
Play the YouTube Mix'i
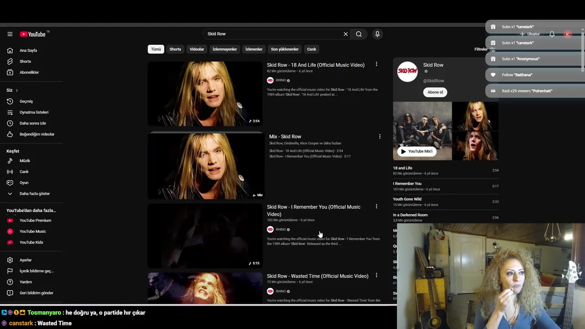(x=416, y=151)
